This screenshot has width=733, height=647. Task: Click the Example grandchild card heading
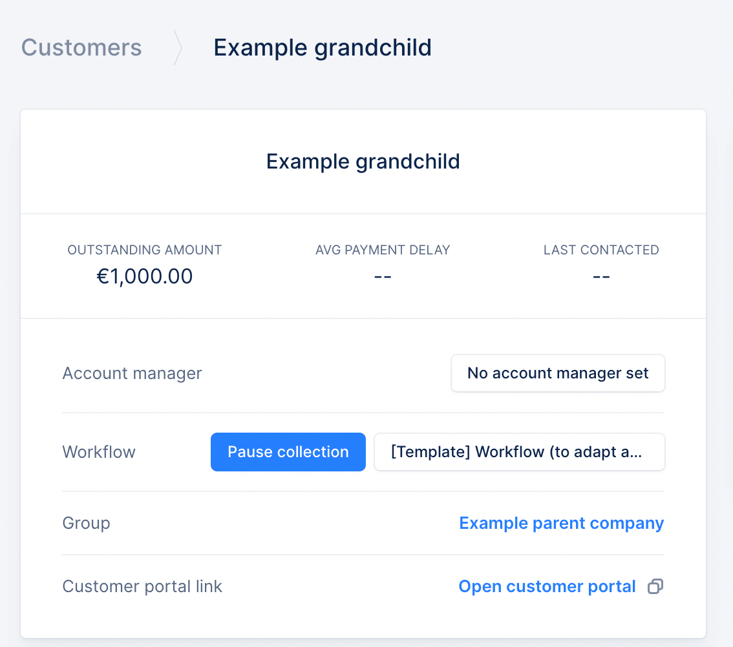point(363,161)
